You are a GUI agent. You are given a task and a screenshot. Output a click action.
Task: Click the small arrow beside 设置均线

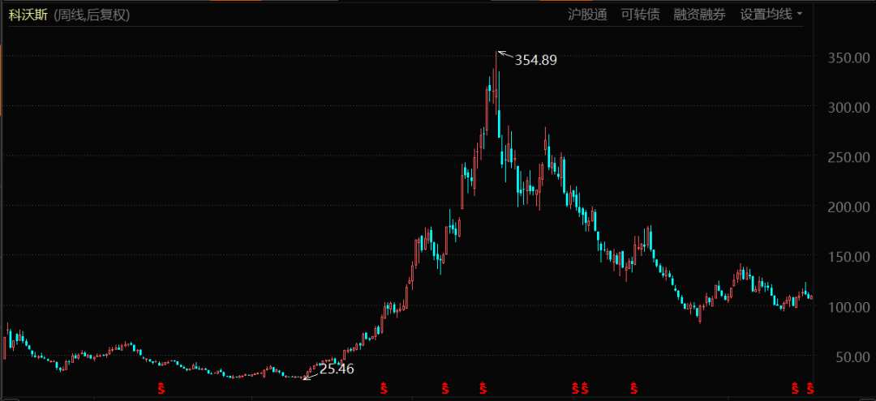[800, 15]
